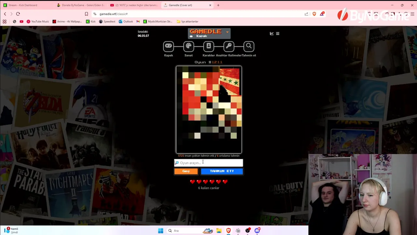Switch to the YouTube KKTC video tab

(134, 5)
